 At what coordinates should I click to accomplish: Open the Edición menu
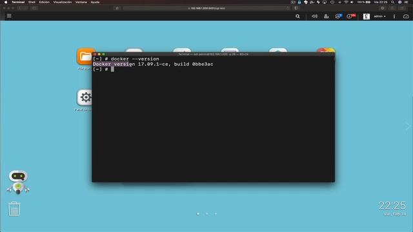tap(45, 2)
